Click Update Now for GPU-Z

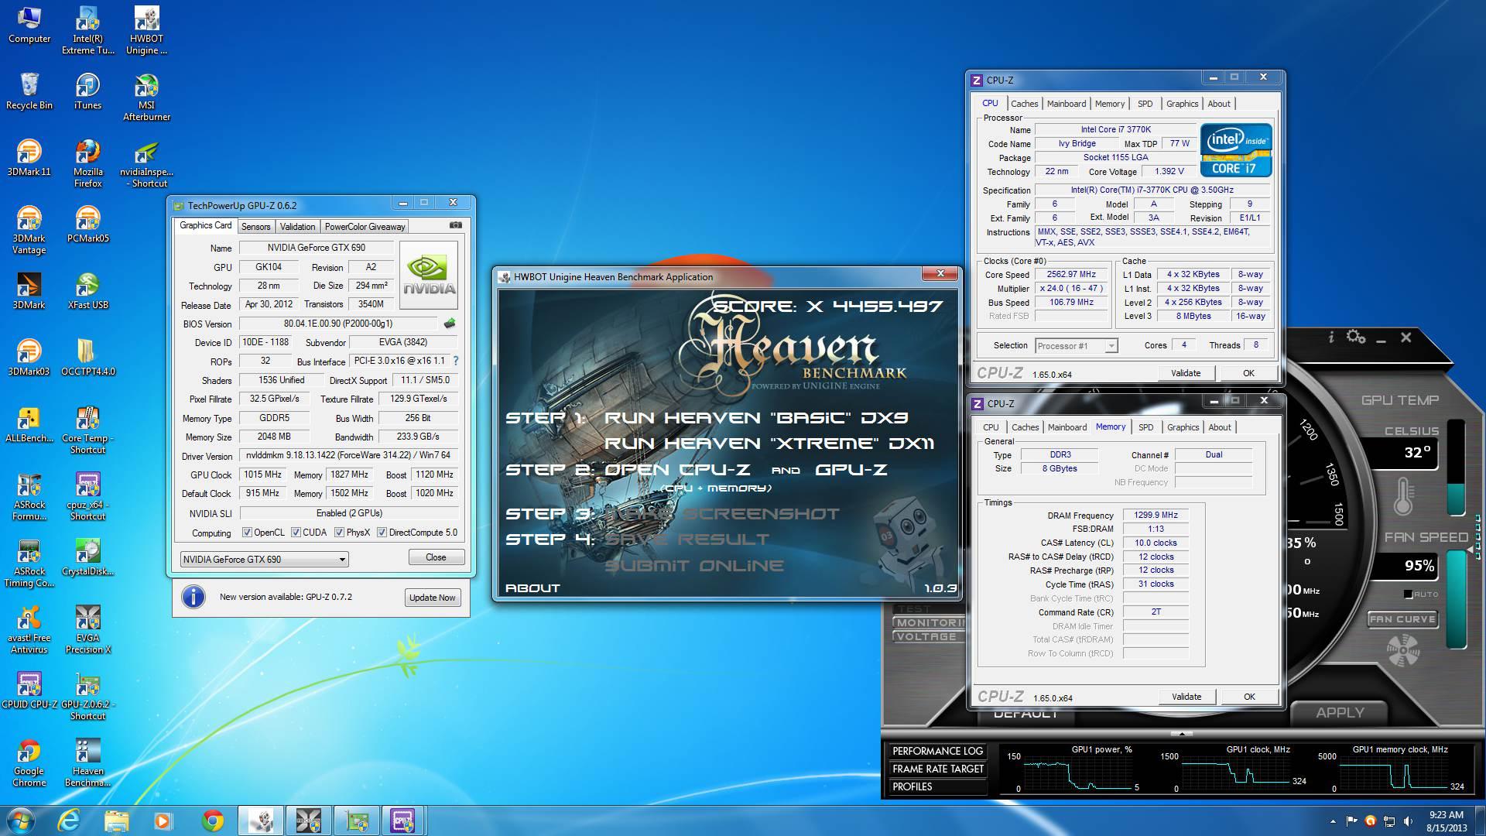(x=433, y=598)
